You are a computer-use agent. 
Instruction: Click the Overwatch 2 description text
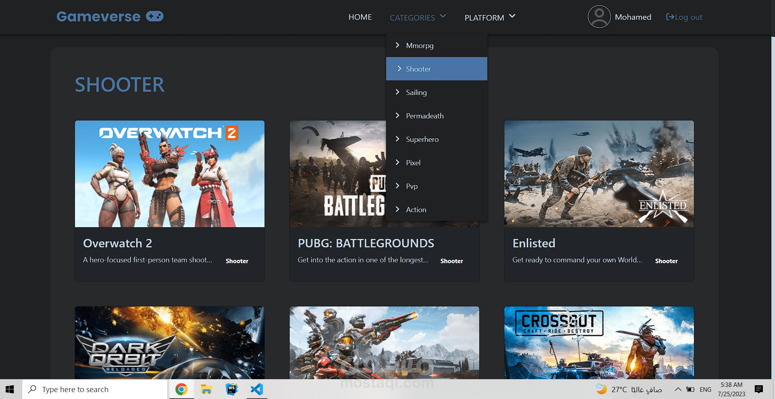(147, 260)
